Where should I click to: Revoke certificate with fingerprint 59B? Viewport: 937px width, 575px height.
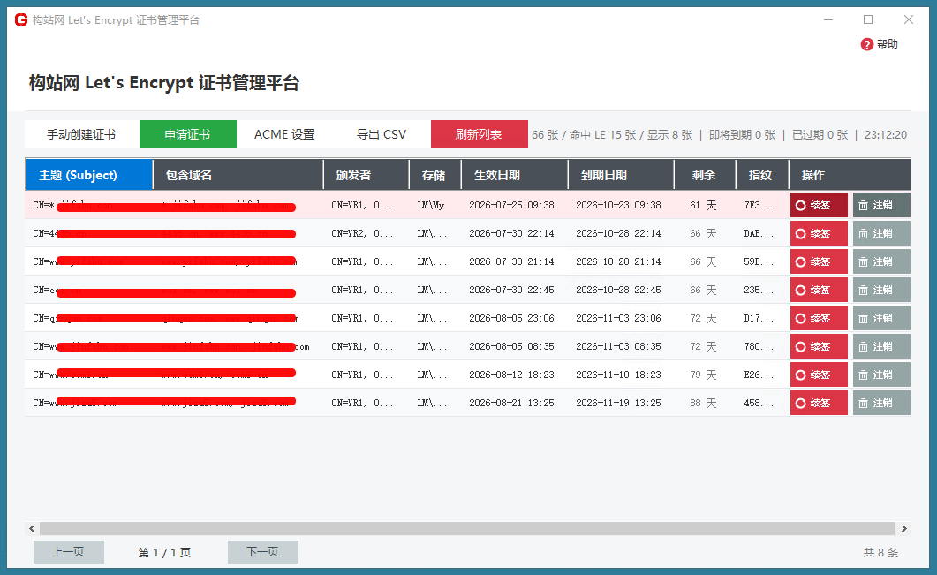881,261
